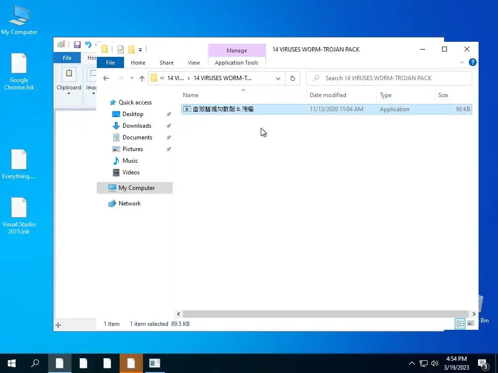Click the '14 VI...' breadcrumb segment
This screenshot has width=498, height=373.
point(175,78)
